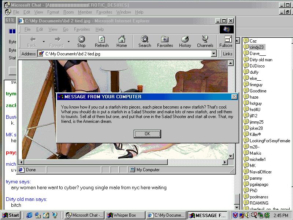
Task: Go to the Home page icon
Action: 122,39
